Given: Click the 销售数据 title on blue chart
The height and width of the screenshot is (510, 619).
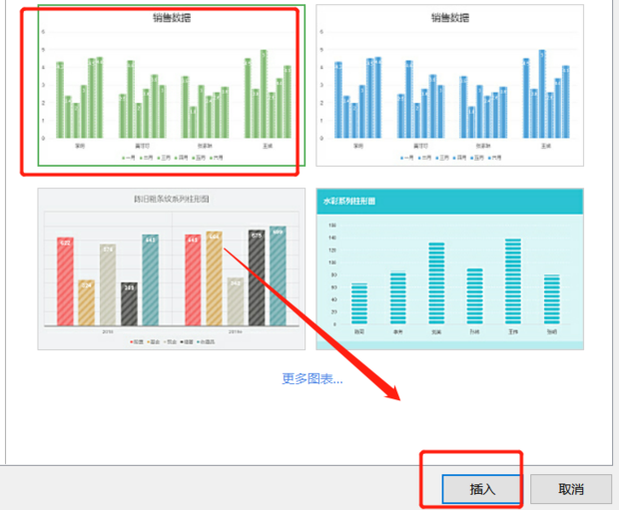Looking at the screenshot, I should click(x=450, y=18).
